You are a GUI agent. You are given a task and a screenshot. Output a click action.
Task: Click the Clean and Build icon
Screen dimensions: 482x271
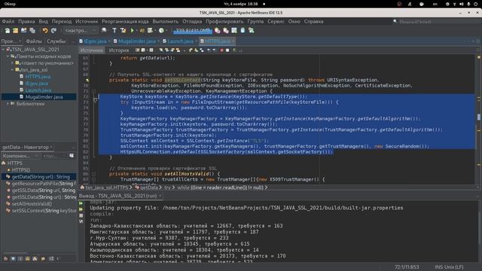click(124, 30)
